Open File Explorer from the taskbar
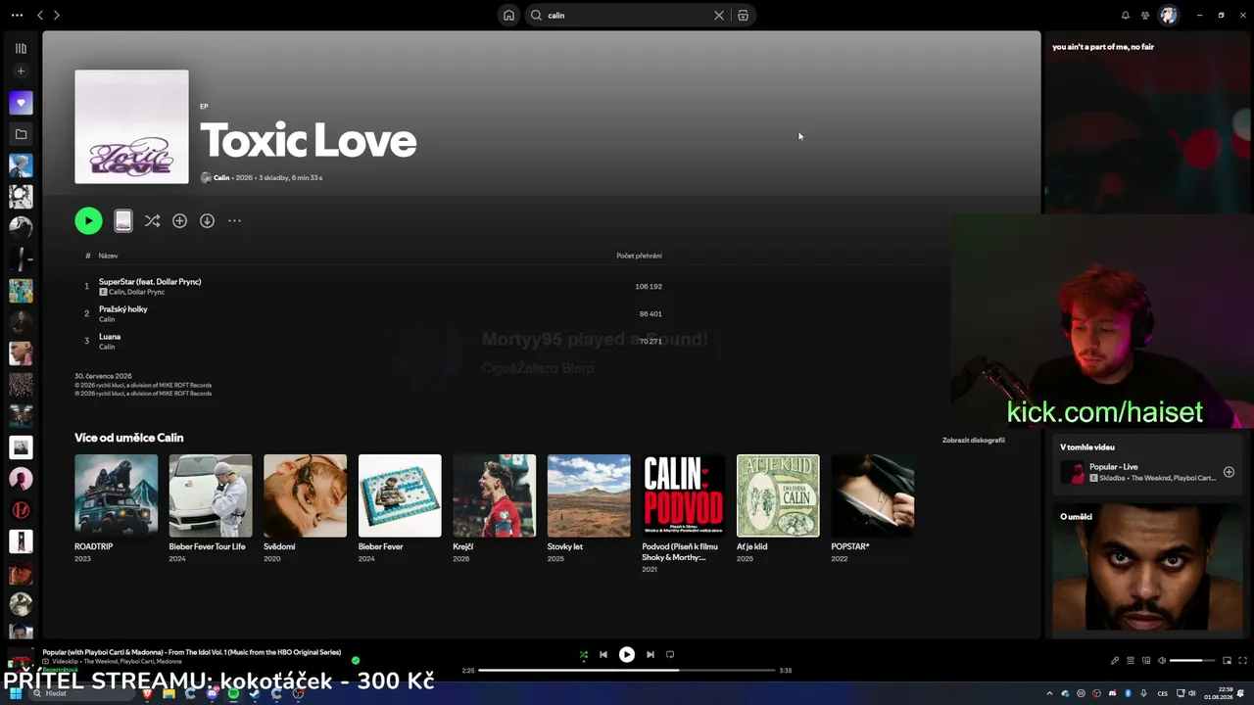1254x705 pixels. (x=169, y=694)
